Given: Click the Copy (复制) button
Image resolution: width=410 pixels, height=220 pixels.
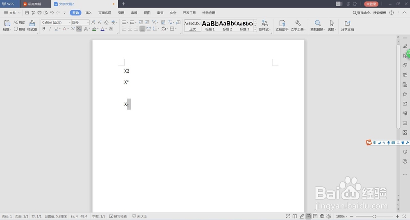Looking at the screenshot, I should pos(20,29).
